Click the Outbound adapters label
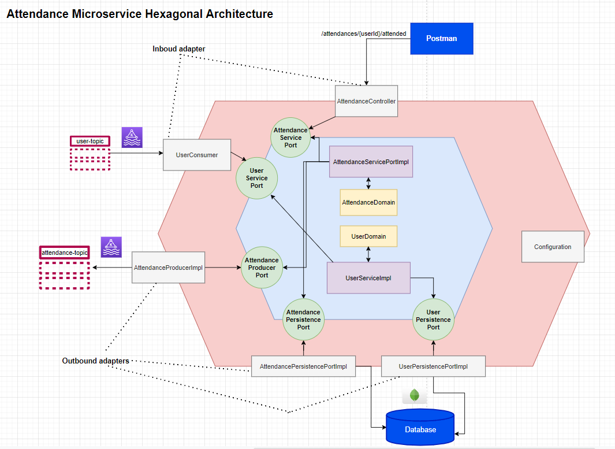Image resolution: width=615 pixels, height=449 pixels. click(95, 361)
